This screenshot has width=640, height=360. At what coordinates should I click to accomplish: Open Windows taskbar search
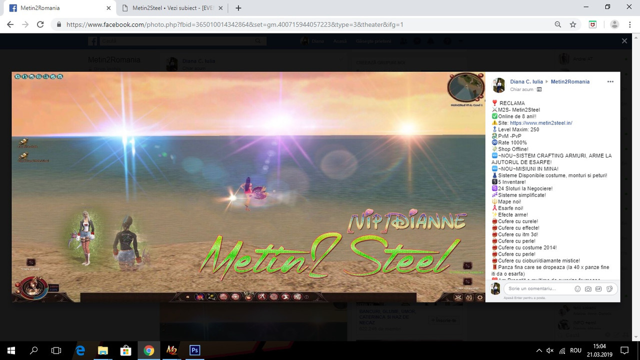[x=34, y=350]
